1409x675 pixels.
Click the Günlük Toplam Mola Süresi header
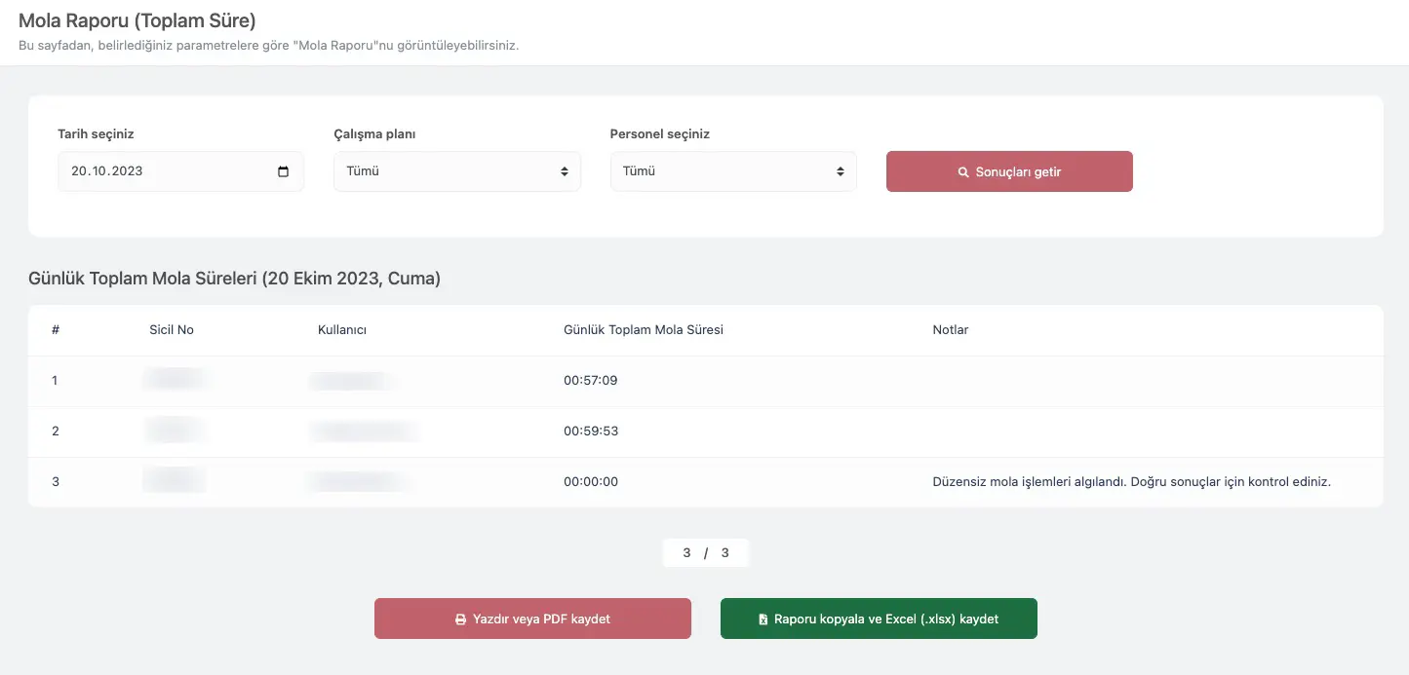[x=643, y=330]
